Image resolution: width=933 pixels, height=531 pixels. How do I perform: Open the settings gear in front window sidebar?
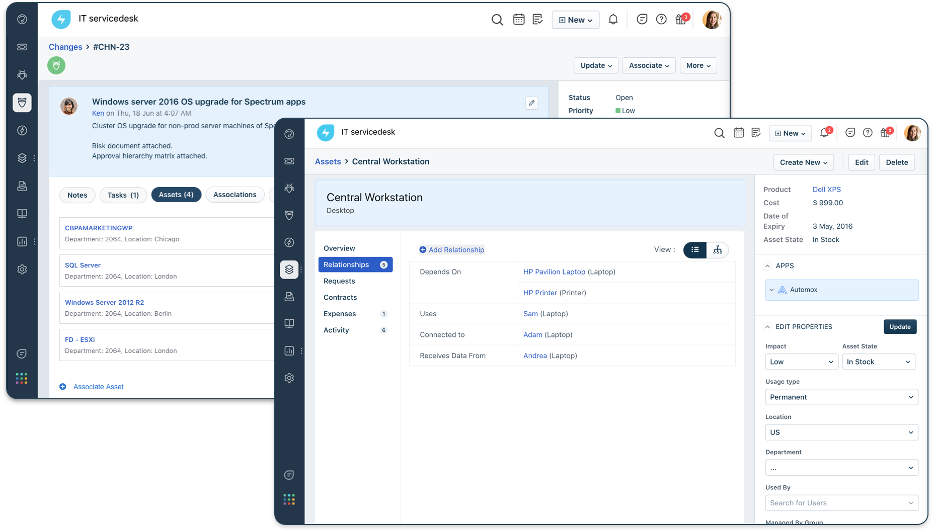pos(289,378)
